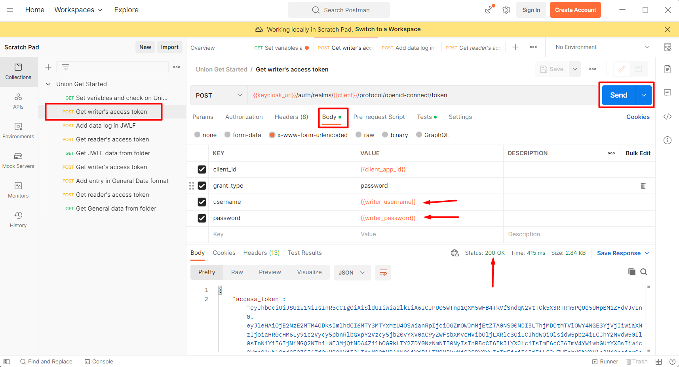
Task: Open the No Environment dropdown
Action: (602, 47)
